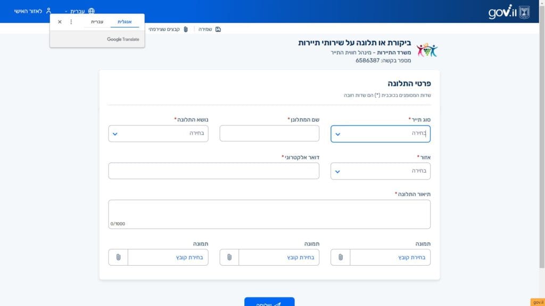The height and width of the screenshot is (306, 545).
Task: Click the save (שמירה) disk icon
Action: (x=218, y=30)
